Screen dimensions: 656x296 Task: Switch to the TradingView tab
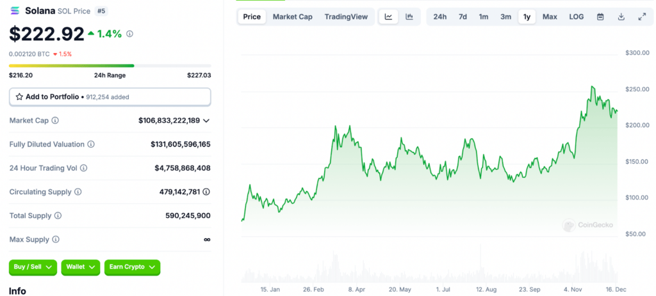point(346,17)
